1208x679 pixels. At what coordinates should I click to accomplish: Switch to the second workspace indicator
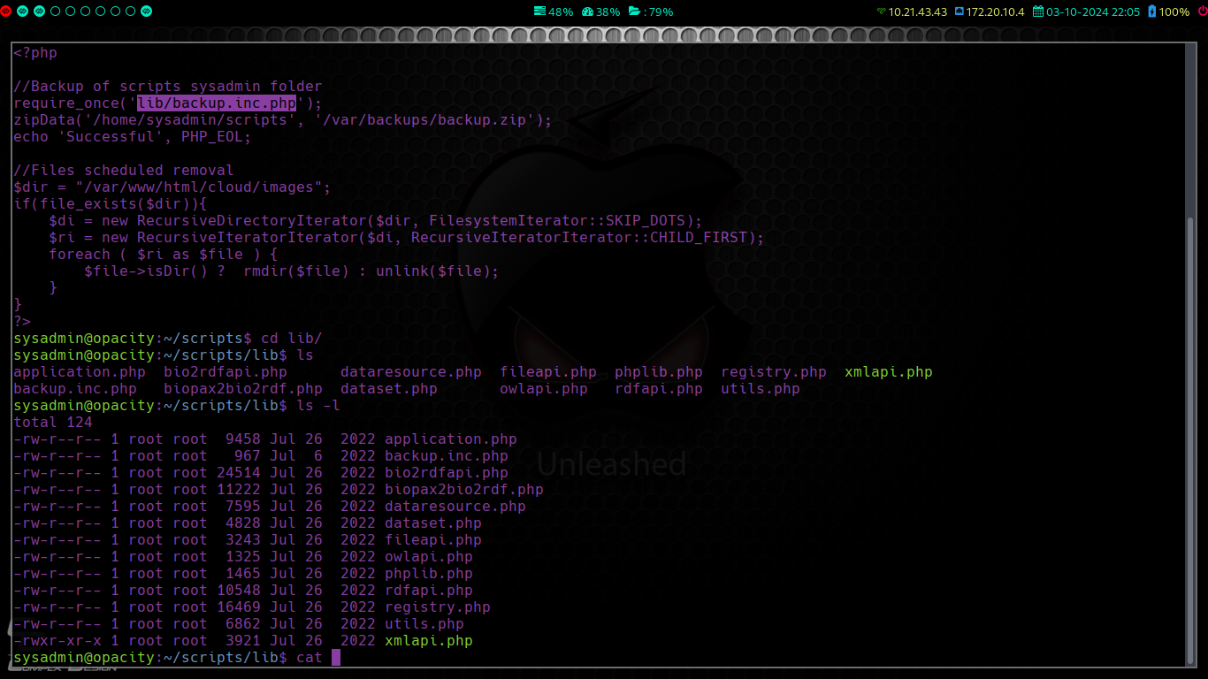[x=24, y=11]
